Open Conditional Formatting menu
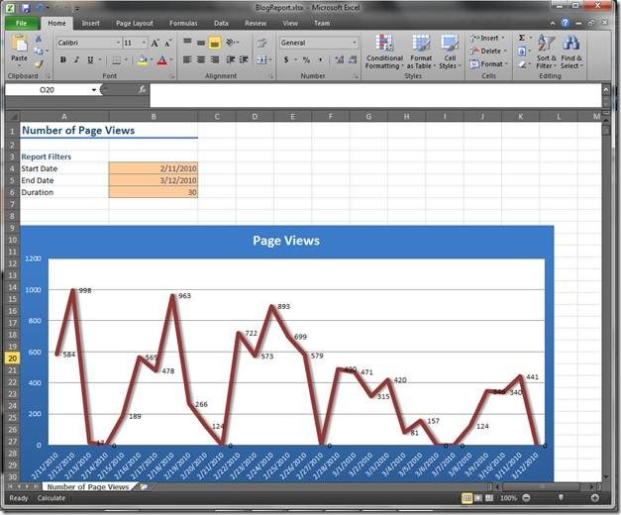Image resolution: width=621 pixels, height=515 pixels. tap(383, 51)
